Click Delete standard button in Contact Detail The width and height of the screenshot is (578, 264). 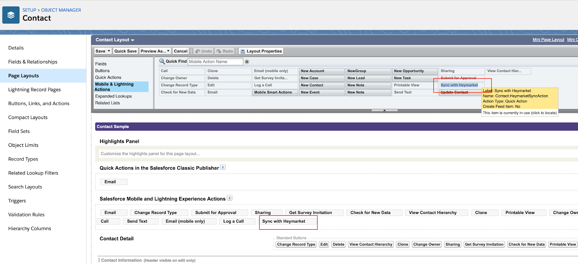[338, 245]
